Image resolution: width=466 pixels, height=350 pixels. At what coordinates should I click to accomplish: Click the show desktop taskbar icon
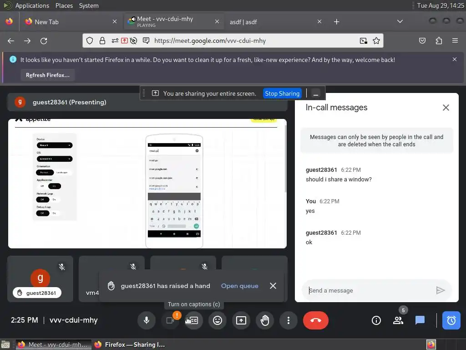tap(5, 345)
